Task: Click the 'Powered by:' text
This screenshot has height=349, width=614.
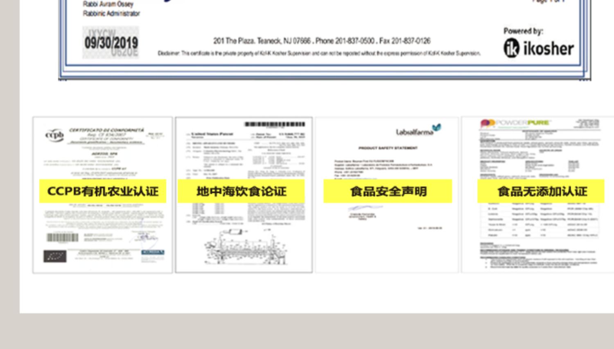Action: pyautogui.click(x=523, y=31)
